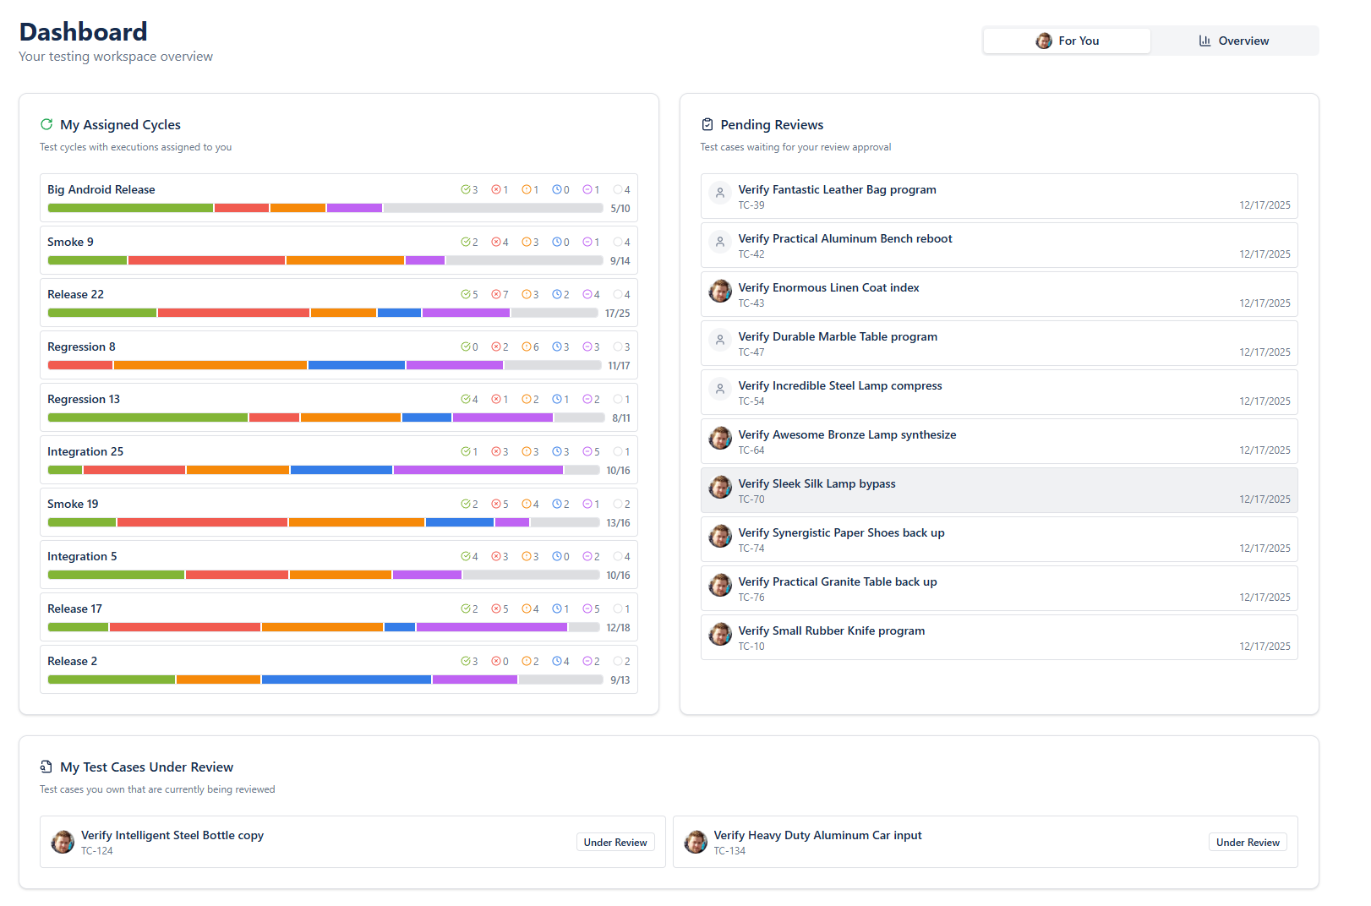Image resolution: width=1371 pixels, height=906 pixels.
Task: Click the clipboard icon beside Pending Reviews
Action: (707, 124)
